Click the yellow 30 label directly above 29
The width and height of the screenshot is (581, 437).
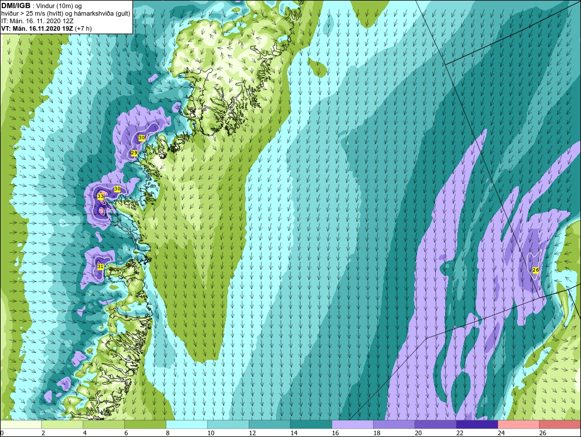[142, 138]
